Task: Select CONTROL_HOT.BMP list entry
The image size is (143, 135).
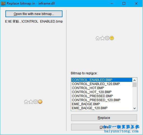Action: (x=102, y=88)
